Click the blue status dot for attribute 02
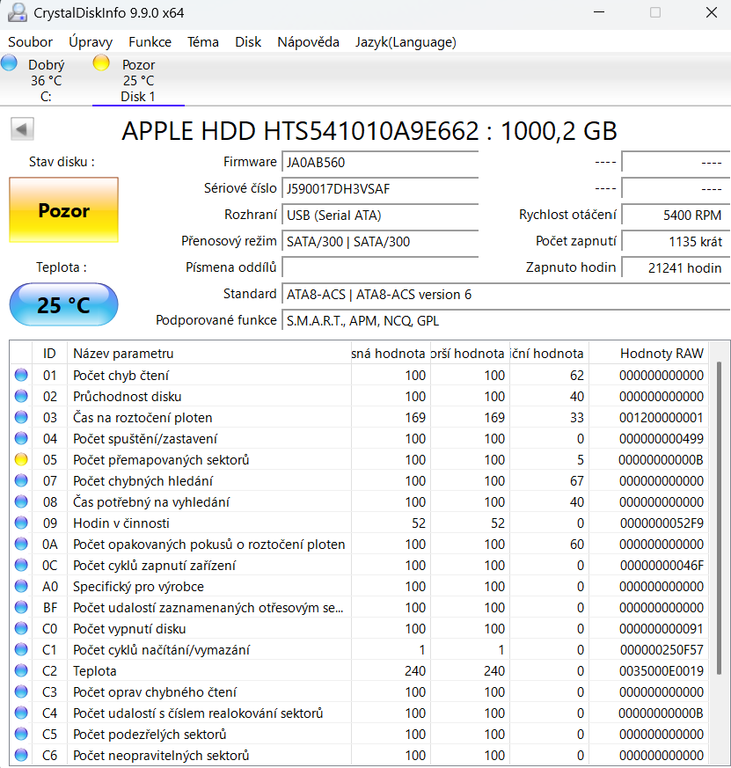 coord(21,396)
